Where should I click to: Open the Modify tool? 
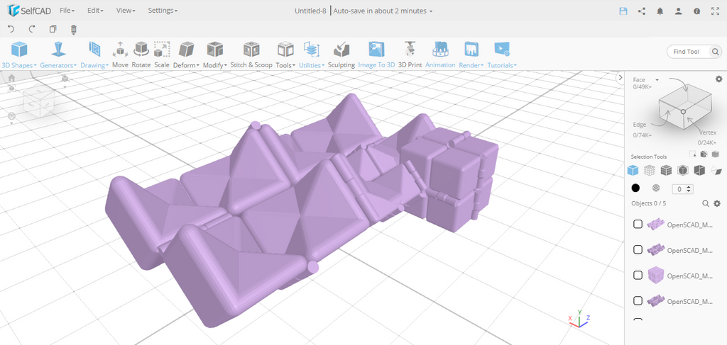[x=215, y=55]
